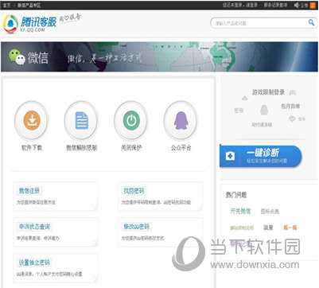Open the 修改QQ密码 link
Image resolution: width=319 pixels, height=288 pixels.
136,227
